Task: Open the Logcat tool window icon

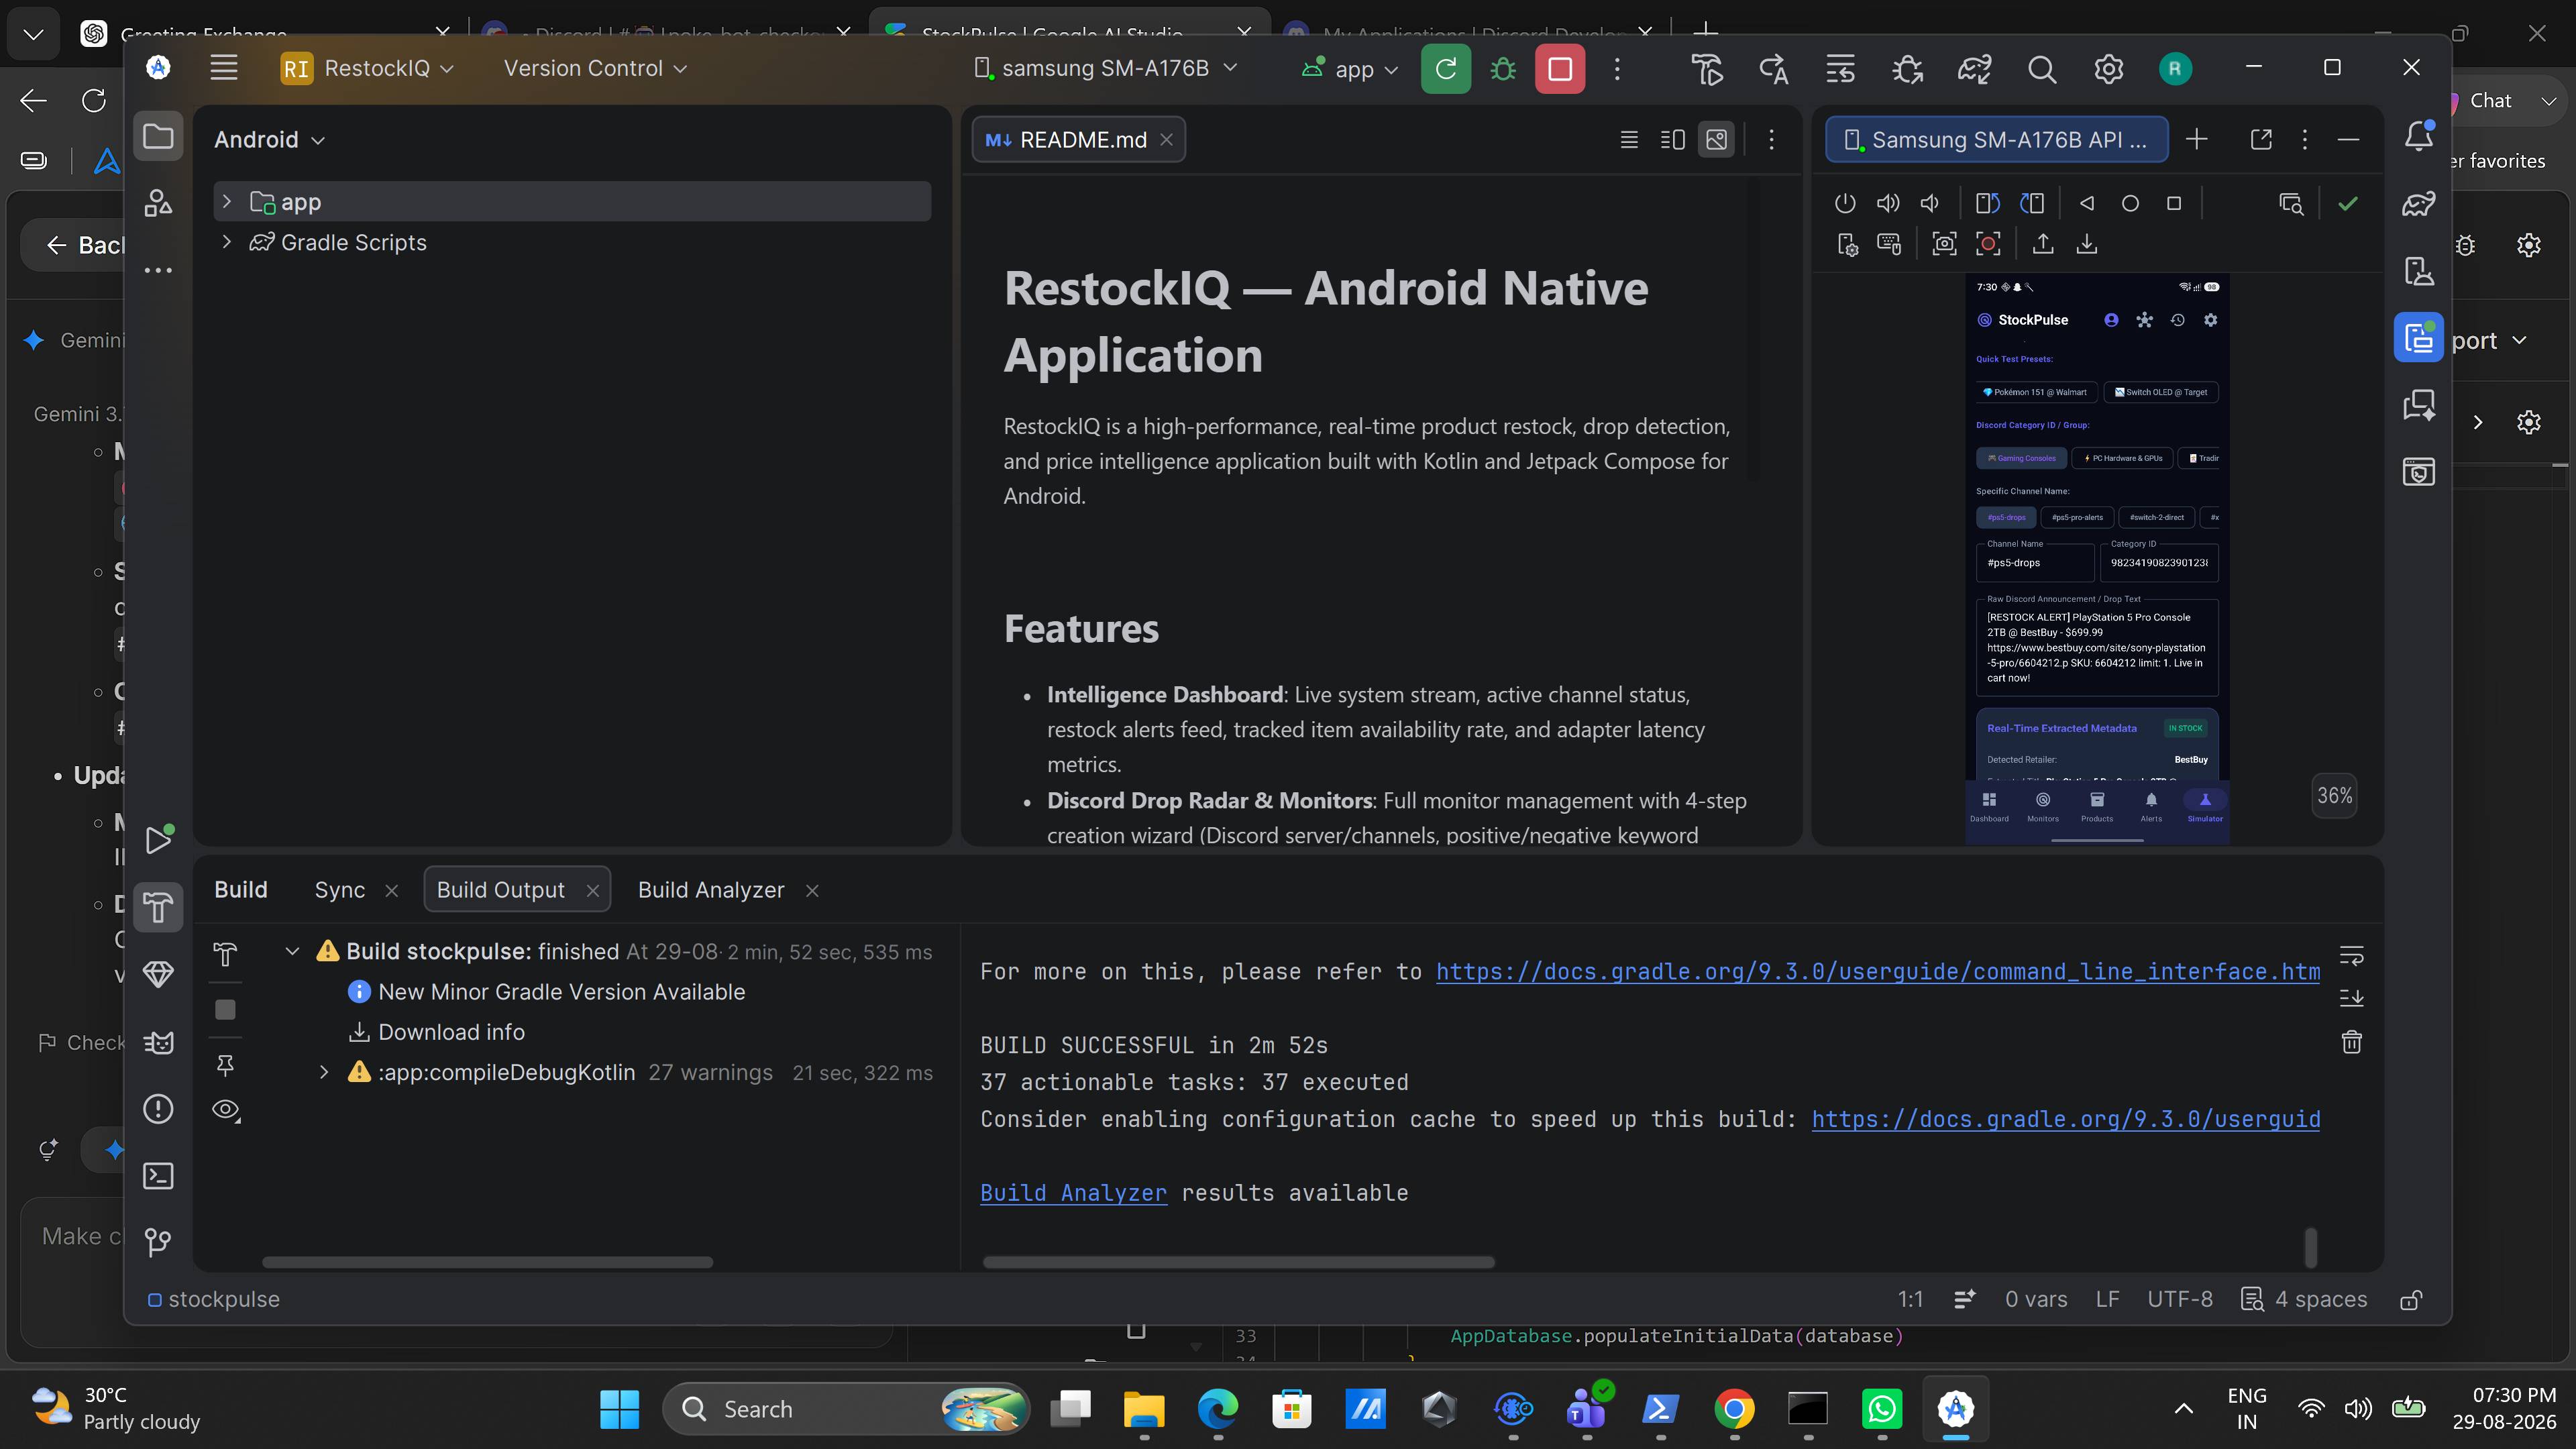Action: pos(159,1042)
